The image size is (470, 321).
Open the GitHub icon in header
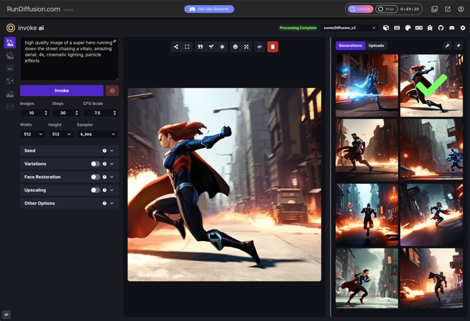click(x=441, y=28)
